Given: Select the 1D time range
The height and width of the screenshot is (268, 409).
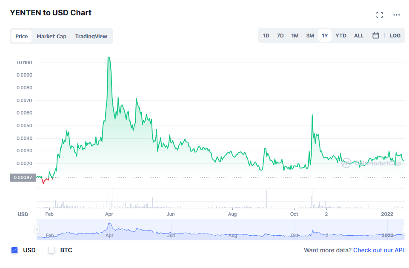Looking at the screenshot, I should point(266,35).
